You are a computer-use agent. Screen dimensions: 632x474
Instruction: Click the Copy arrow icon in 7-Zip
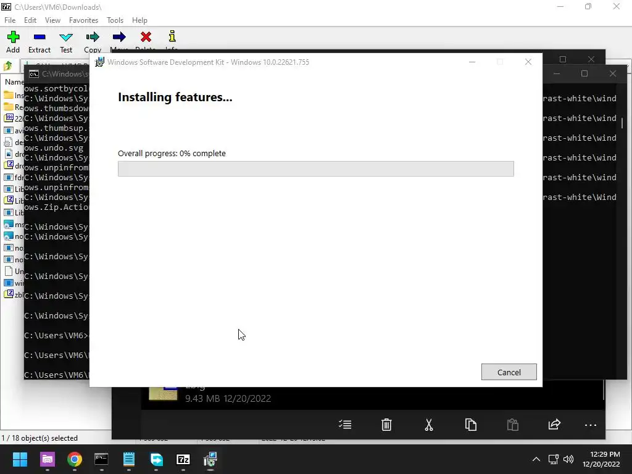93,37
